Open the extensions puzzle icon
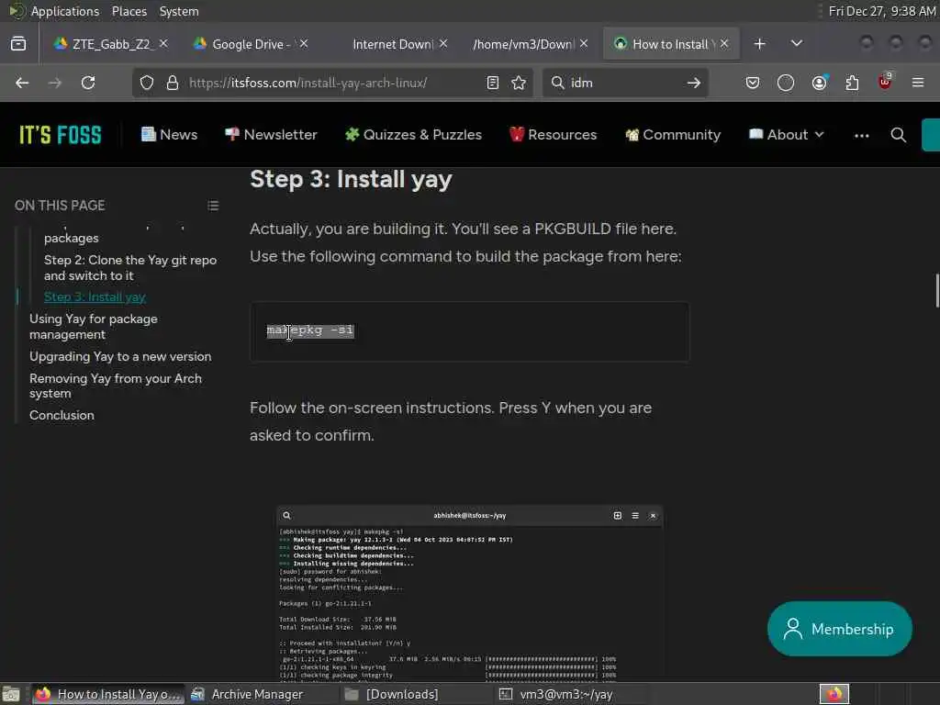 click(x=852, y=83)
